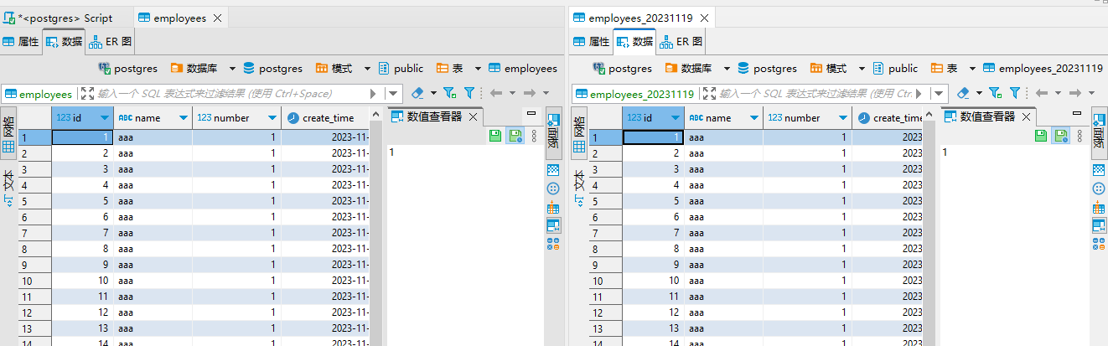1108x346 pixels.
Task: Open id column filter dropdown in employees grid
Action: (104, 118)
